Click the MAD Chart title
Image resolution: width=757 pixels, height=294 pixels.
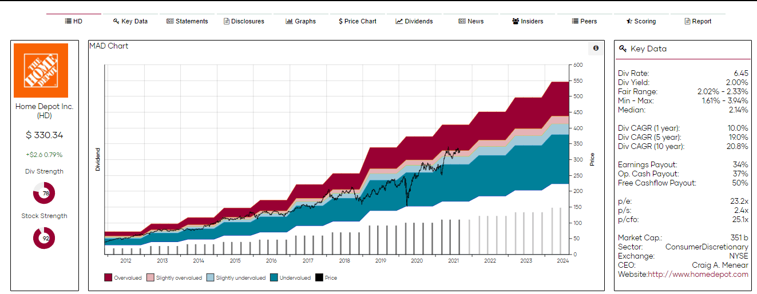click(x=109, y=46)
